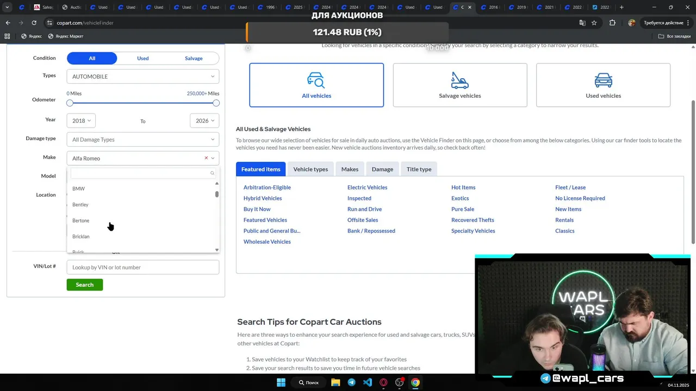Open Visual Studio Code from the taskbar
Viewport: 696px width, 391px height.
click(x=368, y=382)
